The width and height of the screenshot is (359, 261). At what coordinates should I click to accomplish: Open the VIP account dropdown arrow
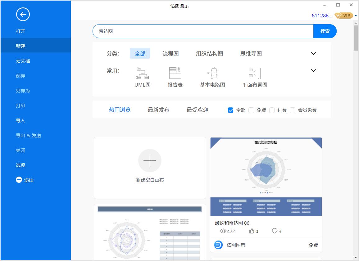356,16
